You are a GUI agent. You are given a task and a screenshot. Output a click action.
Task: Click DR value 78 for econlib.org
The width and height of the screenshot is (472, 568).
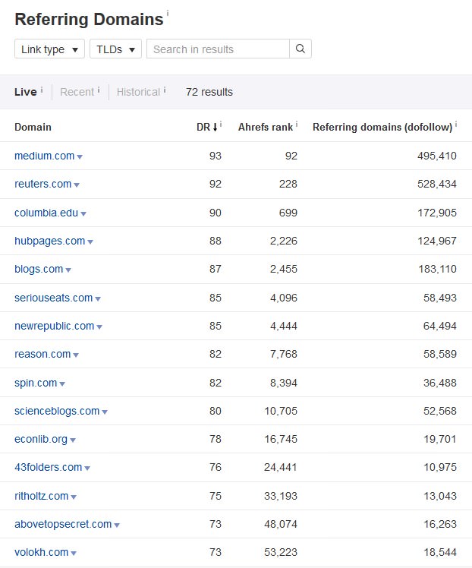pyautogui.click(x=215, y=439)
